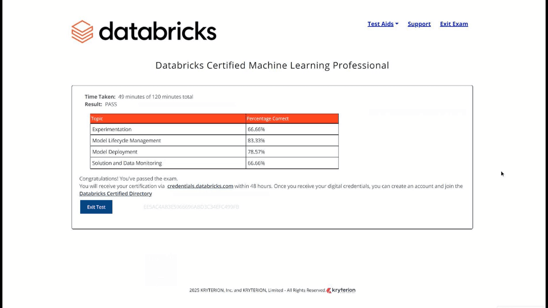Open the Databricks Certified Directory link
Image resolution: width=548 pixels, height=308 pixels.
pyautogui.click(x=116, y=194)
